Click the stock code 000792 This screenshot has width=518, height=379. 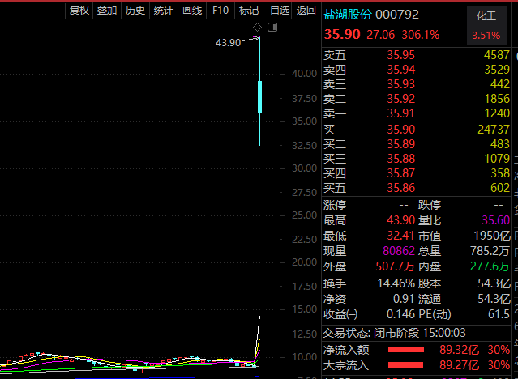pos(397,15)
